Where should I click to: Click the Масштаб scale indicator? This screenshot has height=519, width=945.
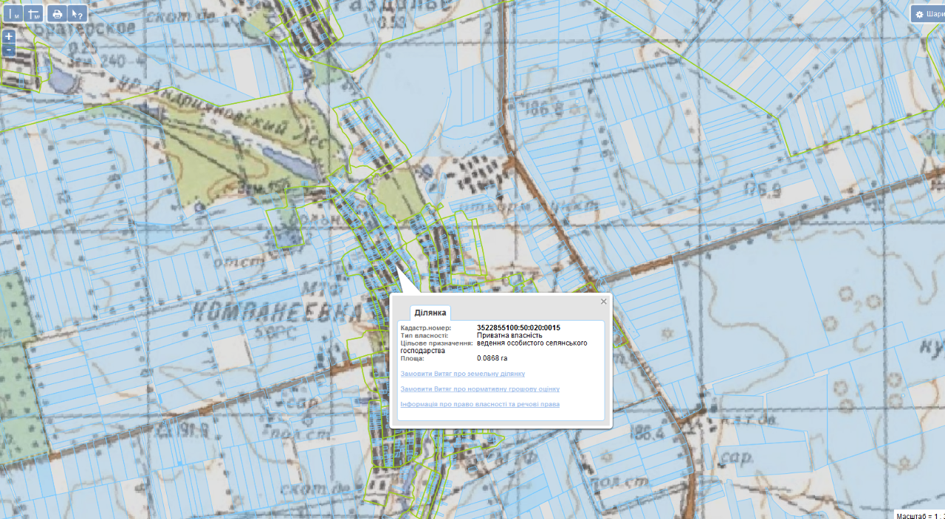(x=920, y=515)
